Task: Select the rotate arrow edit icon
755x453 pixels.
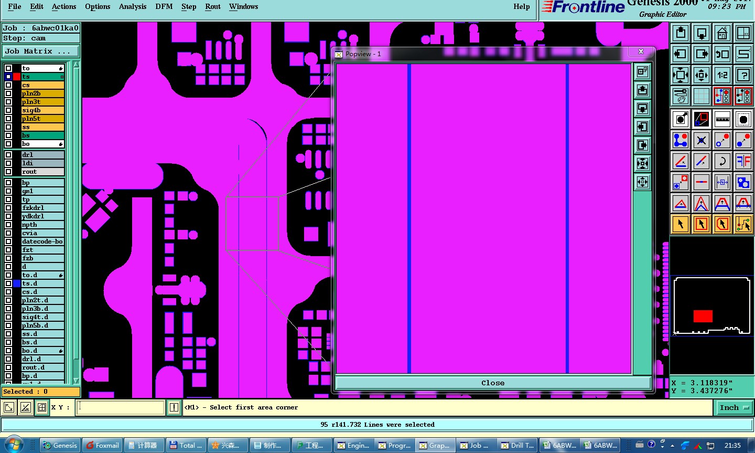Action: [x=722, y=161]
